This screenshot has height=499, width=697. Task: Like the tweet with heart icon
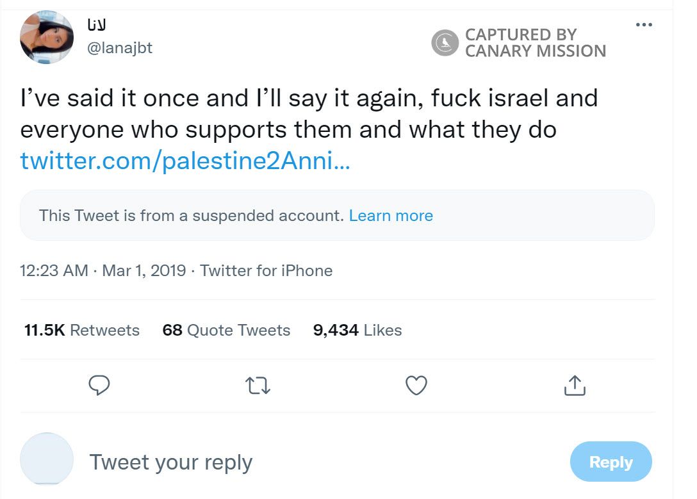pyautogui.click(x=416, y=385)
